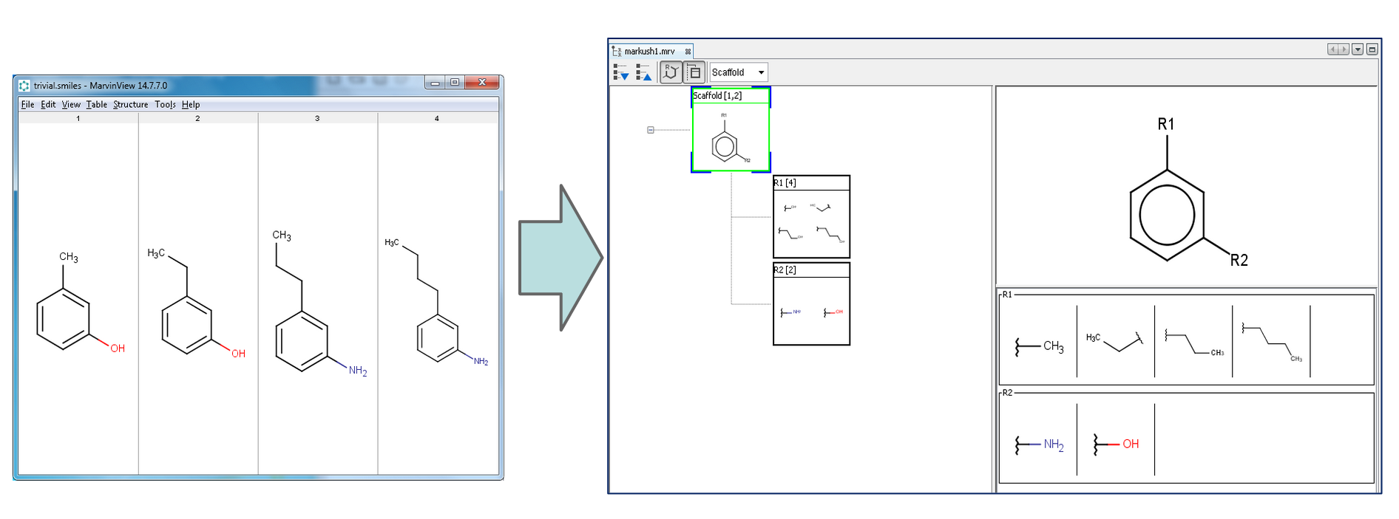This screenshot has width=1399, height=519.
Task: Click the collapse all tree nodes icon
Action: 643,72
